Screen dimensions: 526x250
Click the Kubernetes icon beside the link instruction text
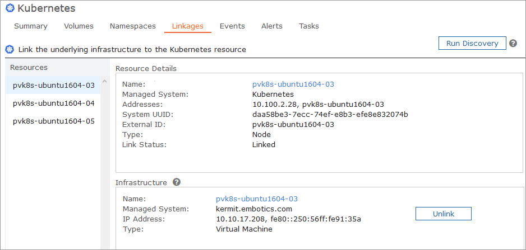pyautogui.click(x=10, y=49)
